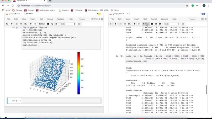Image resolution: width=212 pixels, height=119 pixels.
Task: Go back in the browser
Action: pyautogui.click(x=3, y=6)
